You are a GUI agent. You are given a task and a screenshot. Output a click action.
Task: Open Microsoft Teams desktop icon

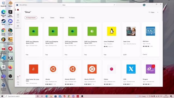[3, 78]
